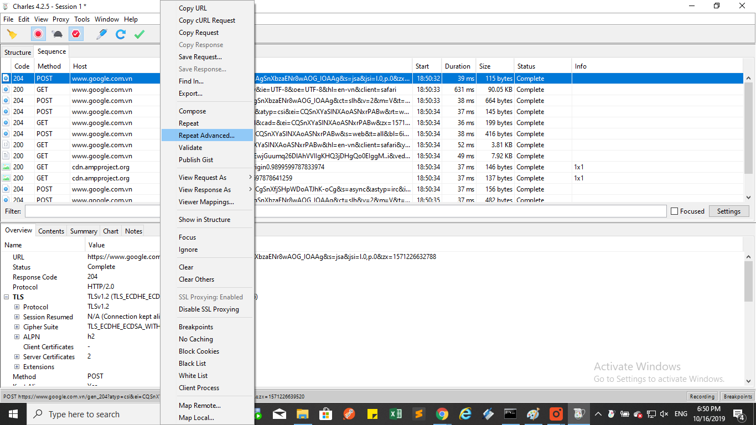Click the image icon of the 137 bytes row
This screenshot has width=756, height=425.
coord(6,178)
